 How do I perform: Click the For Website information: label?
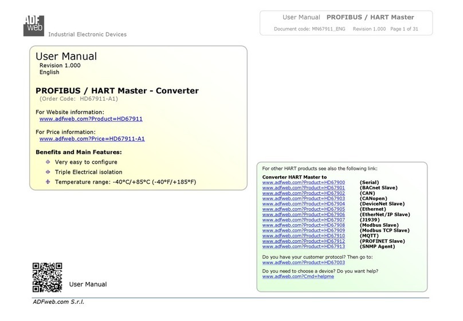[x=70, y=112]
